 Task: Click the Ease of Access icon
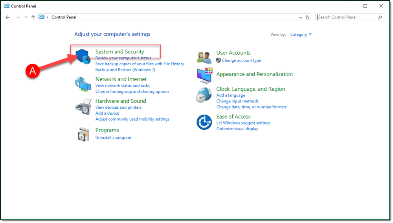click(x=204, y=122)
